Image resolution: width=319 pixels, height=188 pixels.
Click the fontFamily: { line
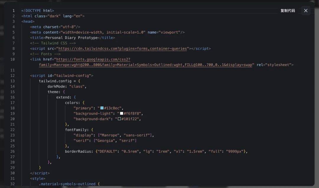pos(79,130)
